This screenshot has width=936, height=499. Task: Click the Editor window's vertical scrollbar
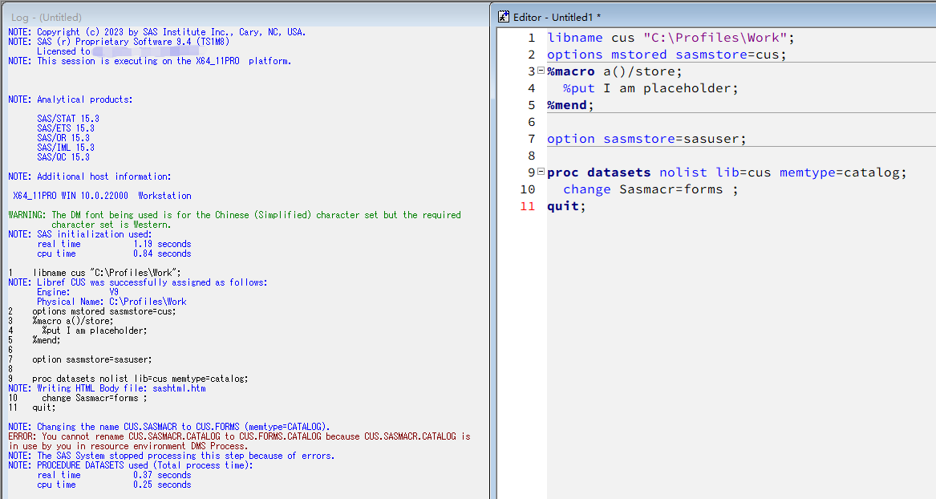pyautogui.click(x=930, y=241)
